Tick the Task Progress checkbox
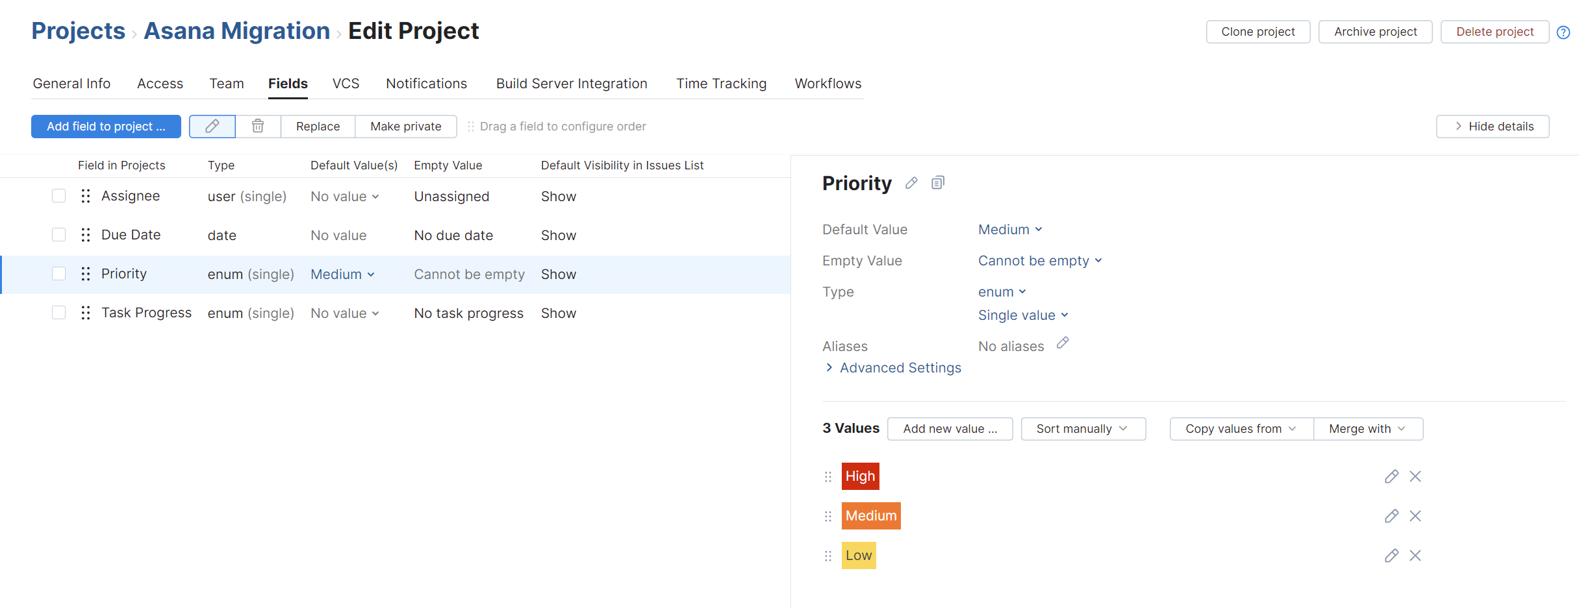Image resolution: width=1579 pixels, height=608 pixels. pos(59,313)
